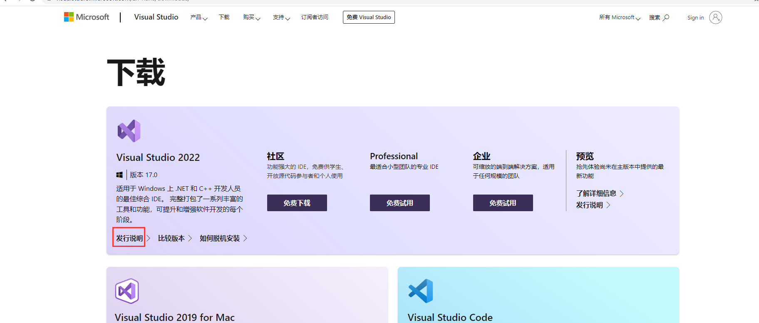The image size is (759, 323).
Task: Click the 企业 edition heading
Action: point(482,156)
